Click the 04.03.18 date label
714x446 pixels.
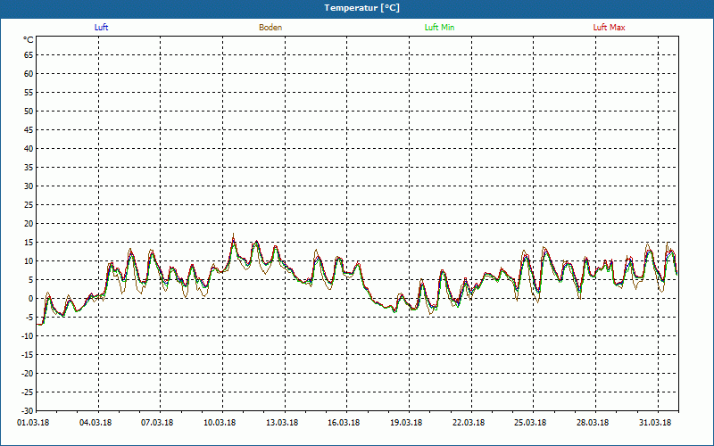pyautogui.click(x=95, y=423)
